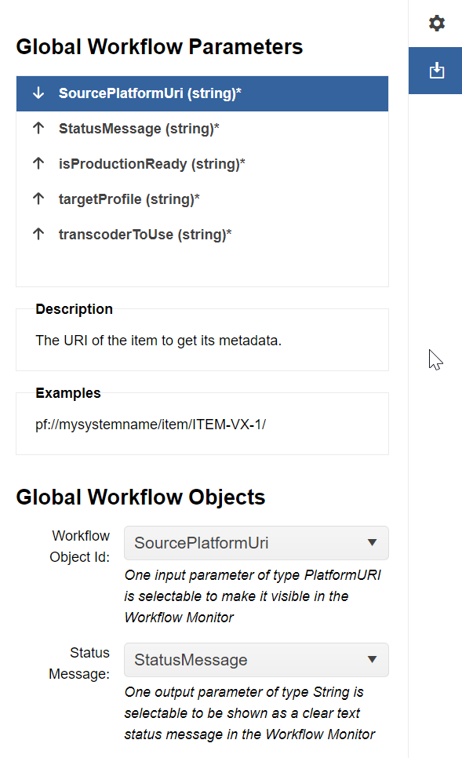Click the import/download icon in sidebar
Screen dimensions: 462x758
(436, 71)
